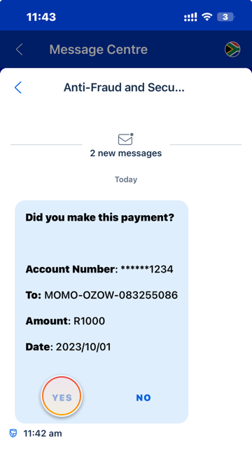Tap the Today date separator

tap(126, 179)
